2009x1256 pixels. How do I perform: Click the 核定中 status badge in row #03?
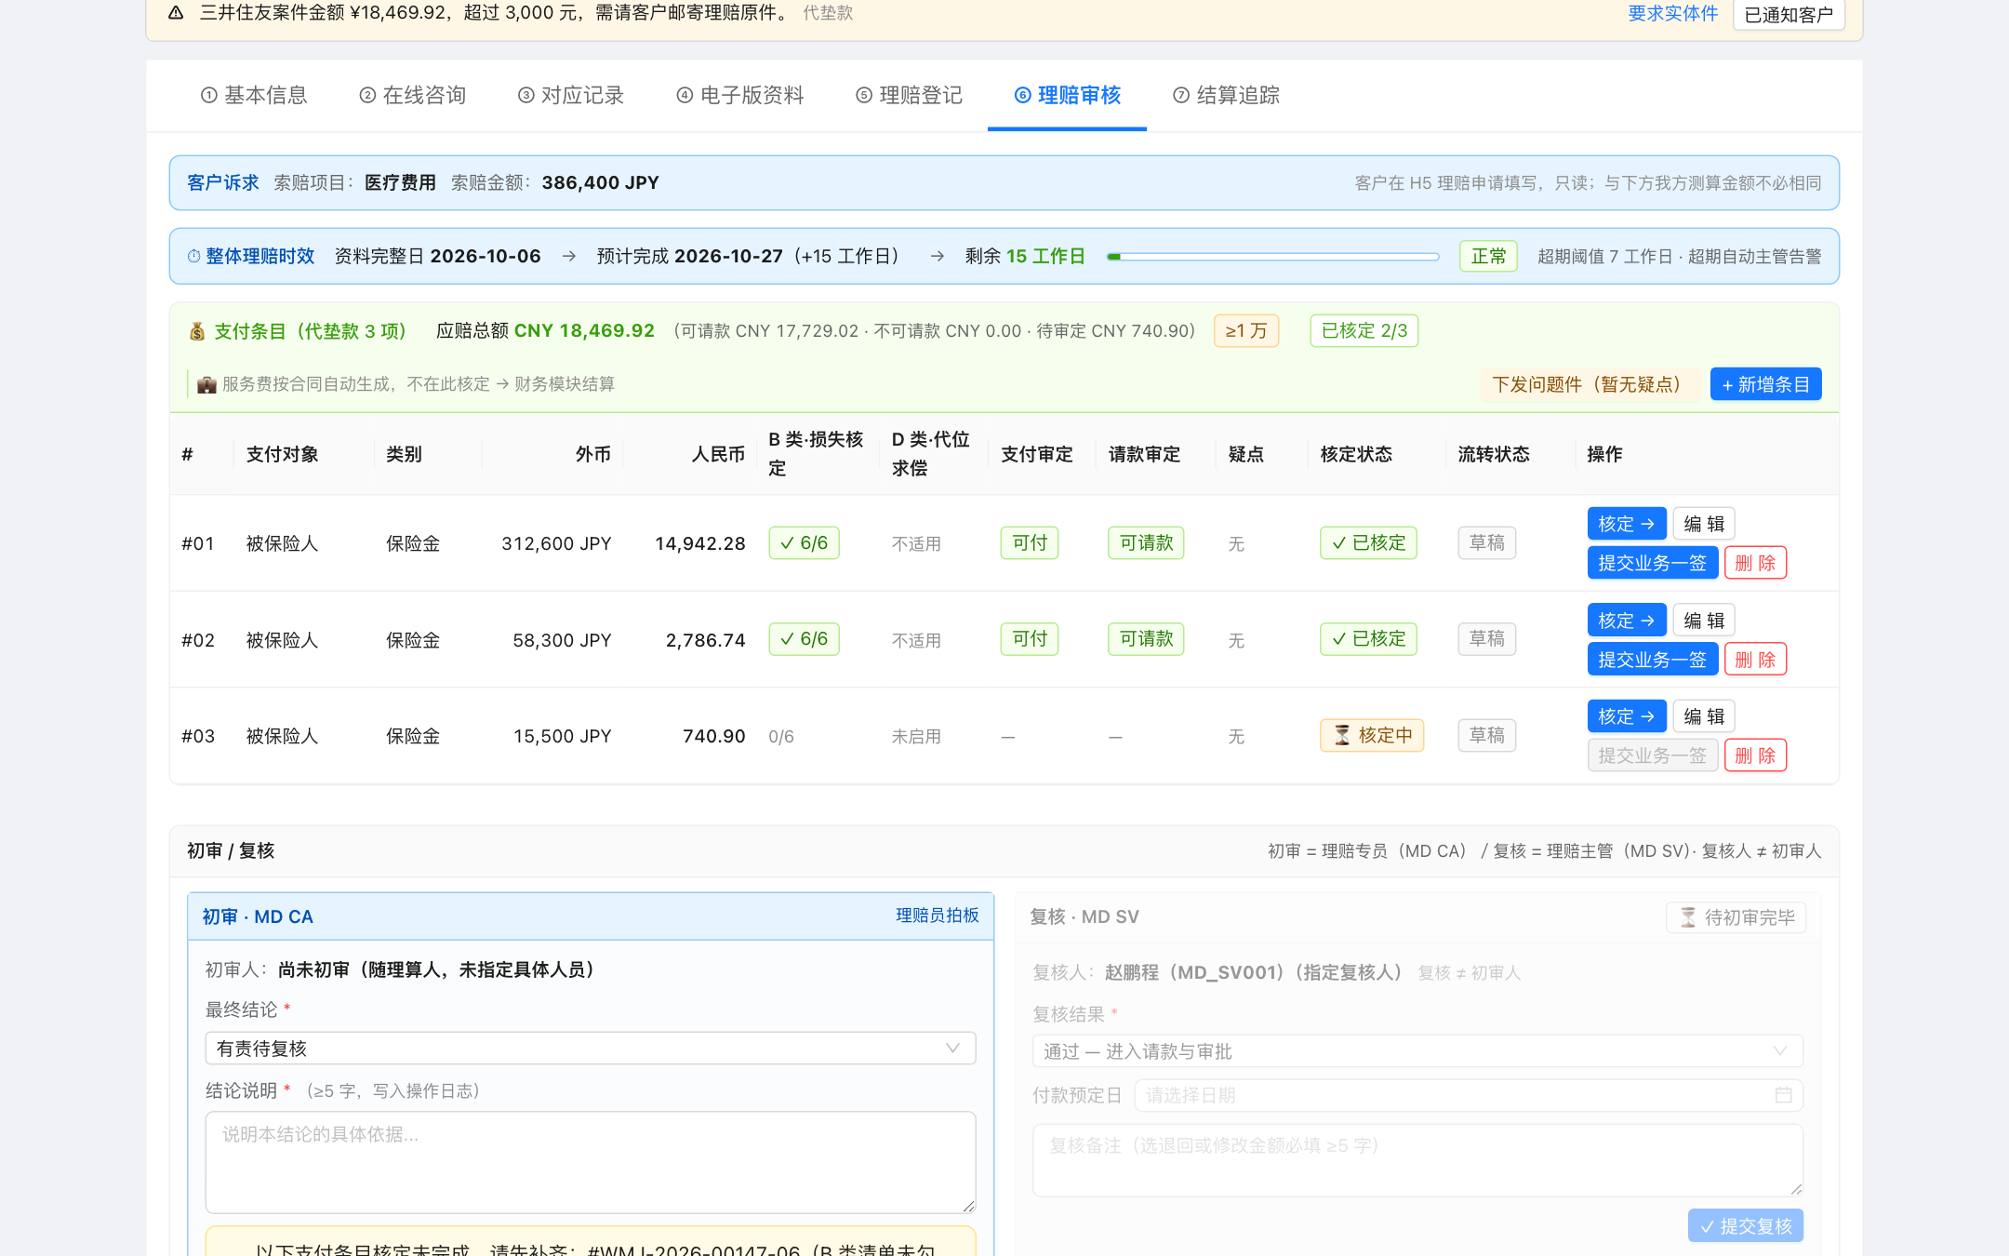(1372, 736)
